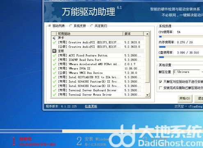Select the 关注我们 radio button
Viewport: 203px width, 148px height.
(92, 26)
